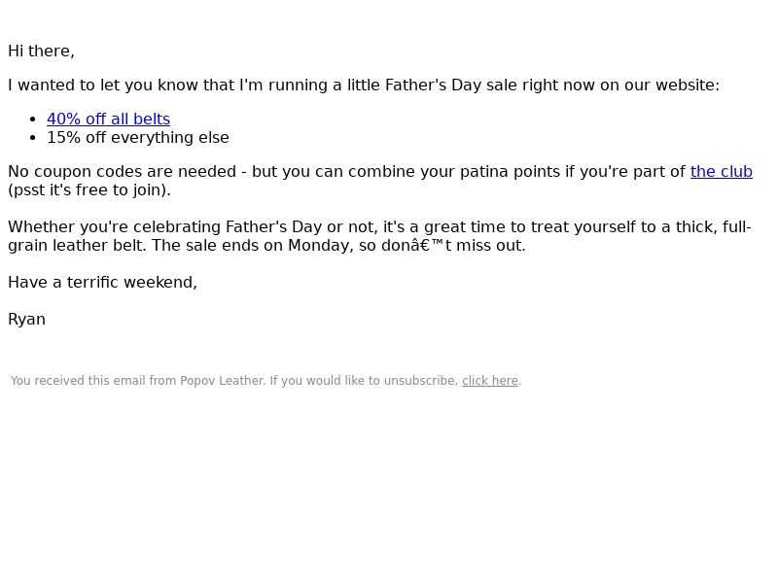Click the 'Ryan' signature
This screenshot has height=583, width=778.
[x=27, y=320]
